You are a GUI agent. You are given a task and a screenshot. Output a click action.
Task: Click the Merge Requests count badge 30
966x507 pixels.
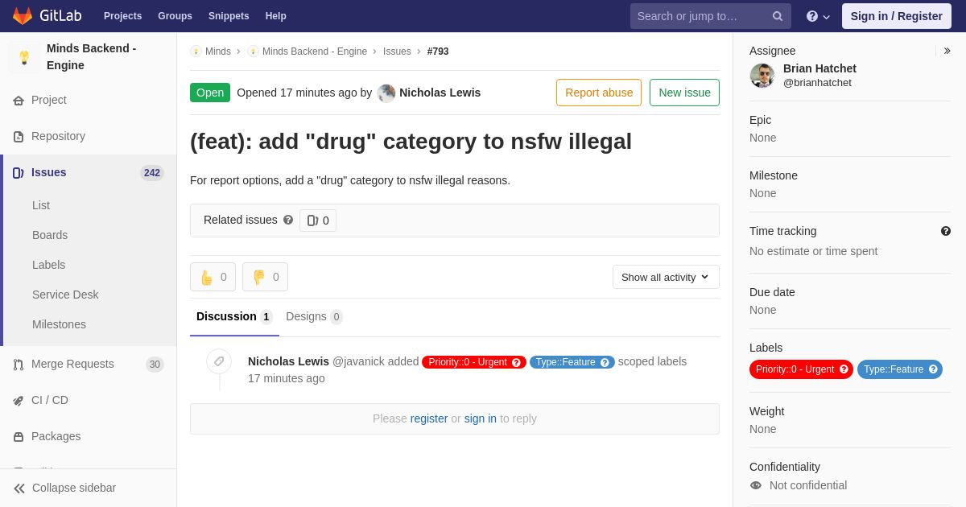pos(155,365)
